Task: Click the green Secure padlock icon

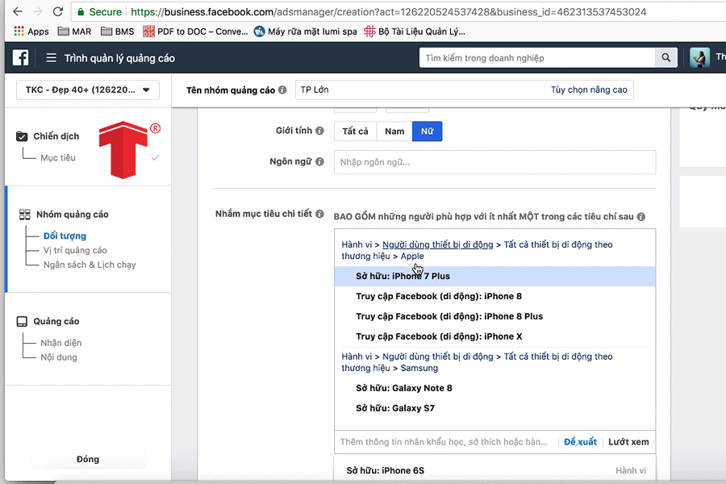Action: [81, 12]
